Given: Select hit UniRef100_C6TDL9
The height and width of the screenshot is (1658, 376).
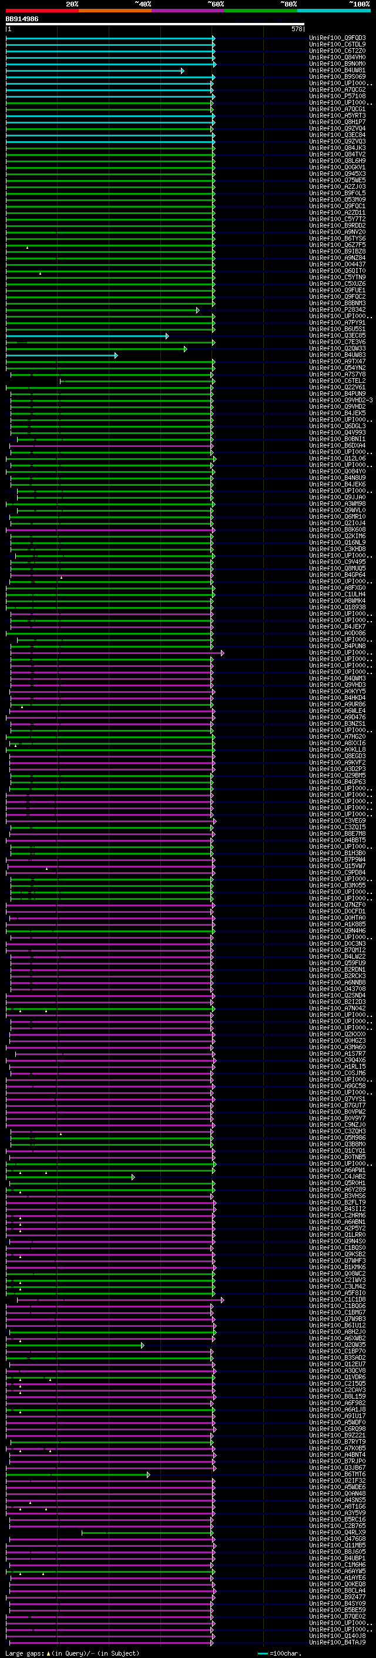Looking at the screenshot, I should [337, 45].
